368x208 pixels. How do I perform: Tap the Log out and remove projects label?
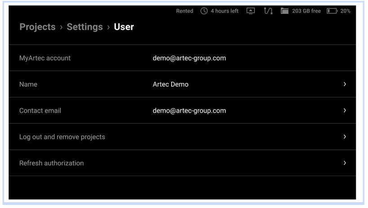pyautogui.click(x=62, y=137)
